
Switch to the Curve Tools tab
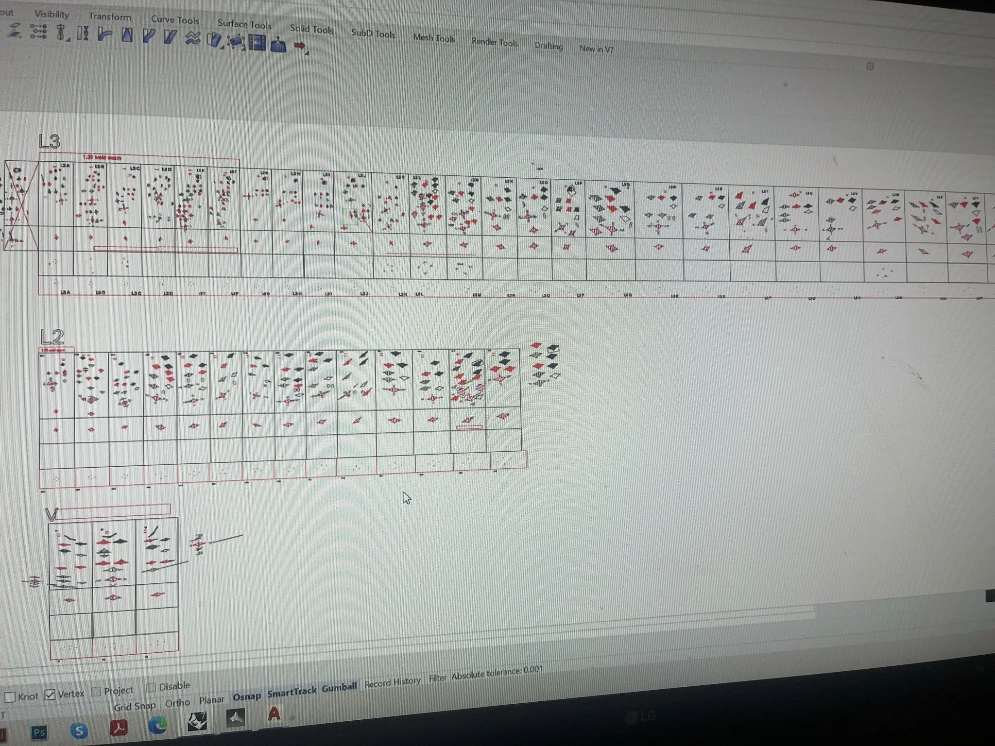click(174, 20)
